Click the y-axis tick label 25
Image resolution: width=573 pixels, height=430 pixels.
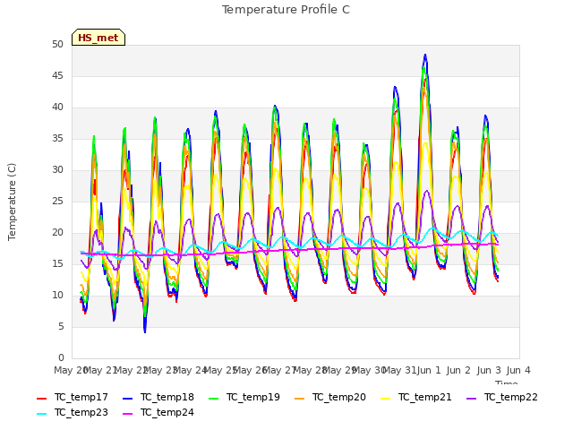tap(57, 201)
